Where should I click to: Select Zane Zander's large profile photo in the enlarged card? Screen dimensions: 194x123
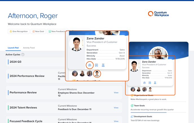pyautogui.click(x=76, y=44)
